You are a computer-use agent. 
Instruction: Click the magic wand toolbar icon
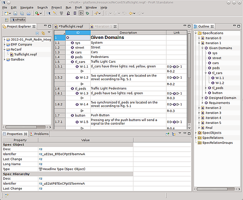click(x=55, y=13)
